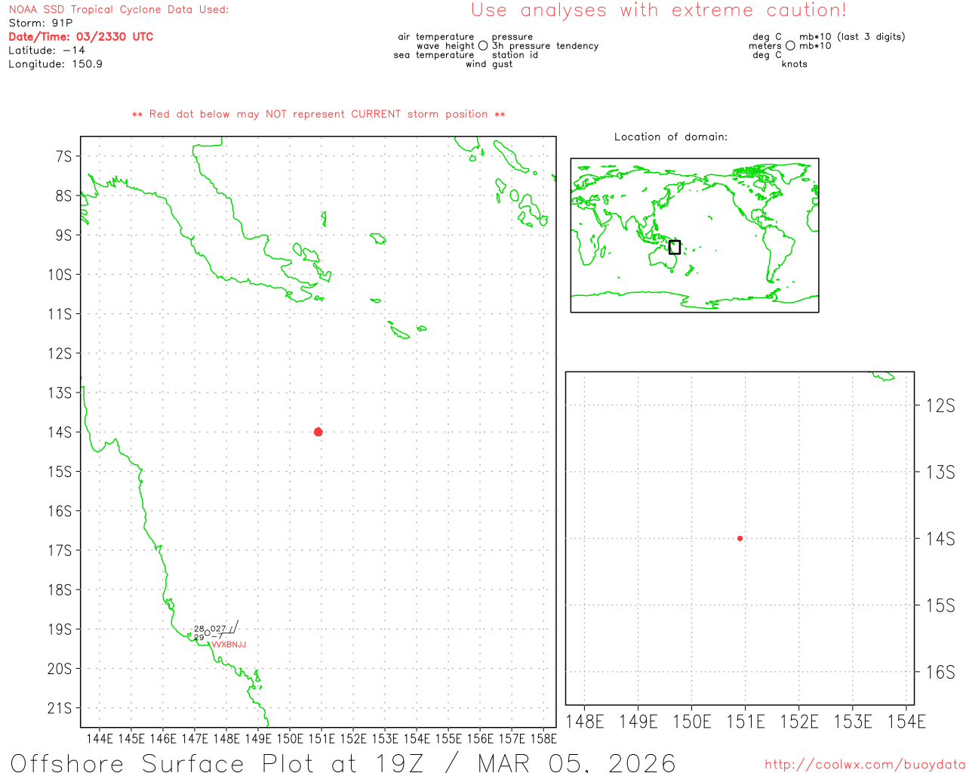Click the 151E label under the inset map
The width and height of the screenshot is (966, 773).
745,722
